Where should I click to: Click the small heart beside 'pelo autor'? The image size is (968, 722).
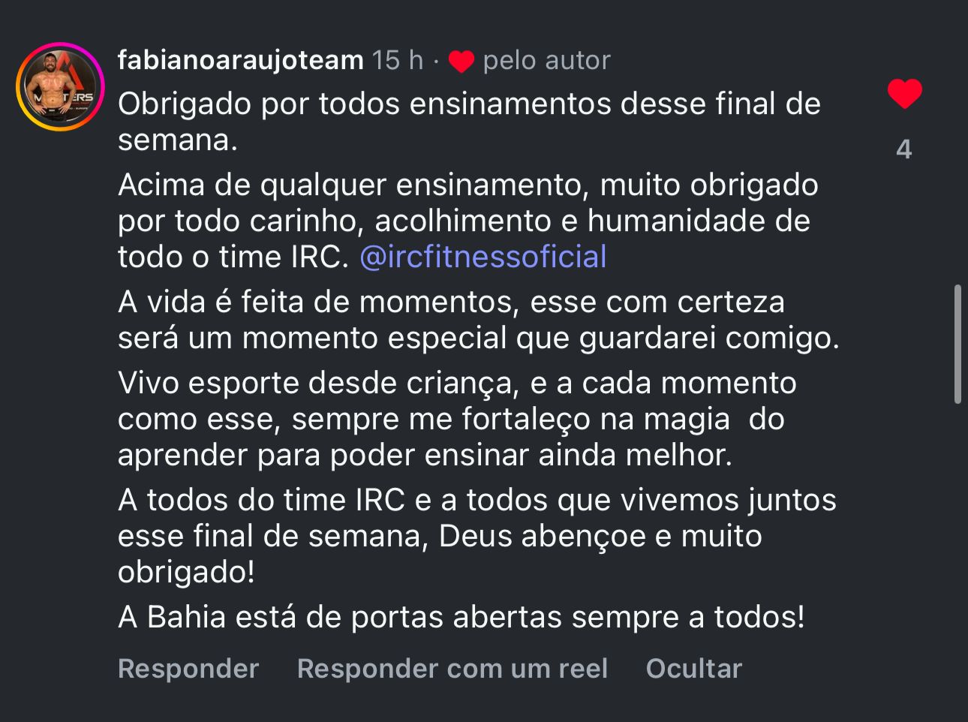pos(461,62)
